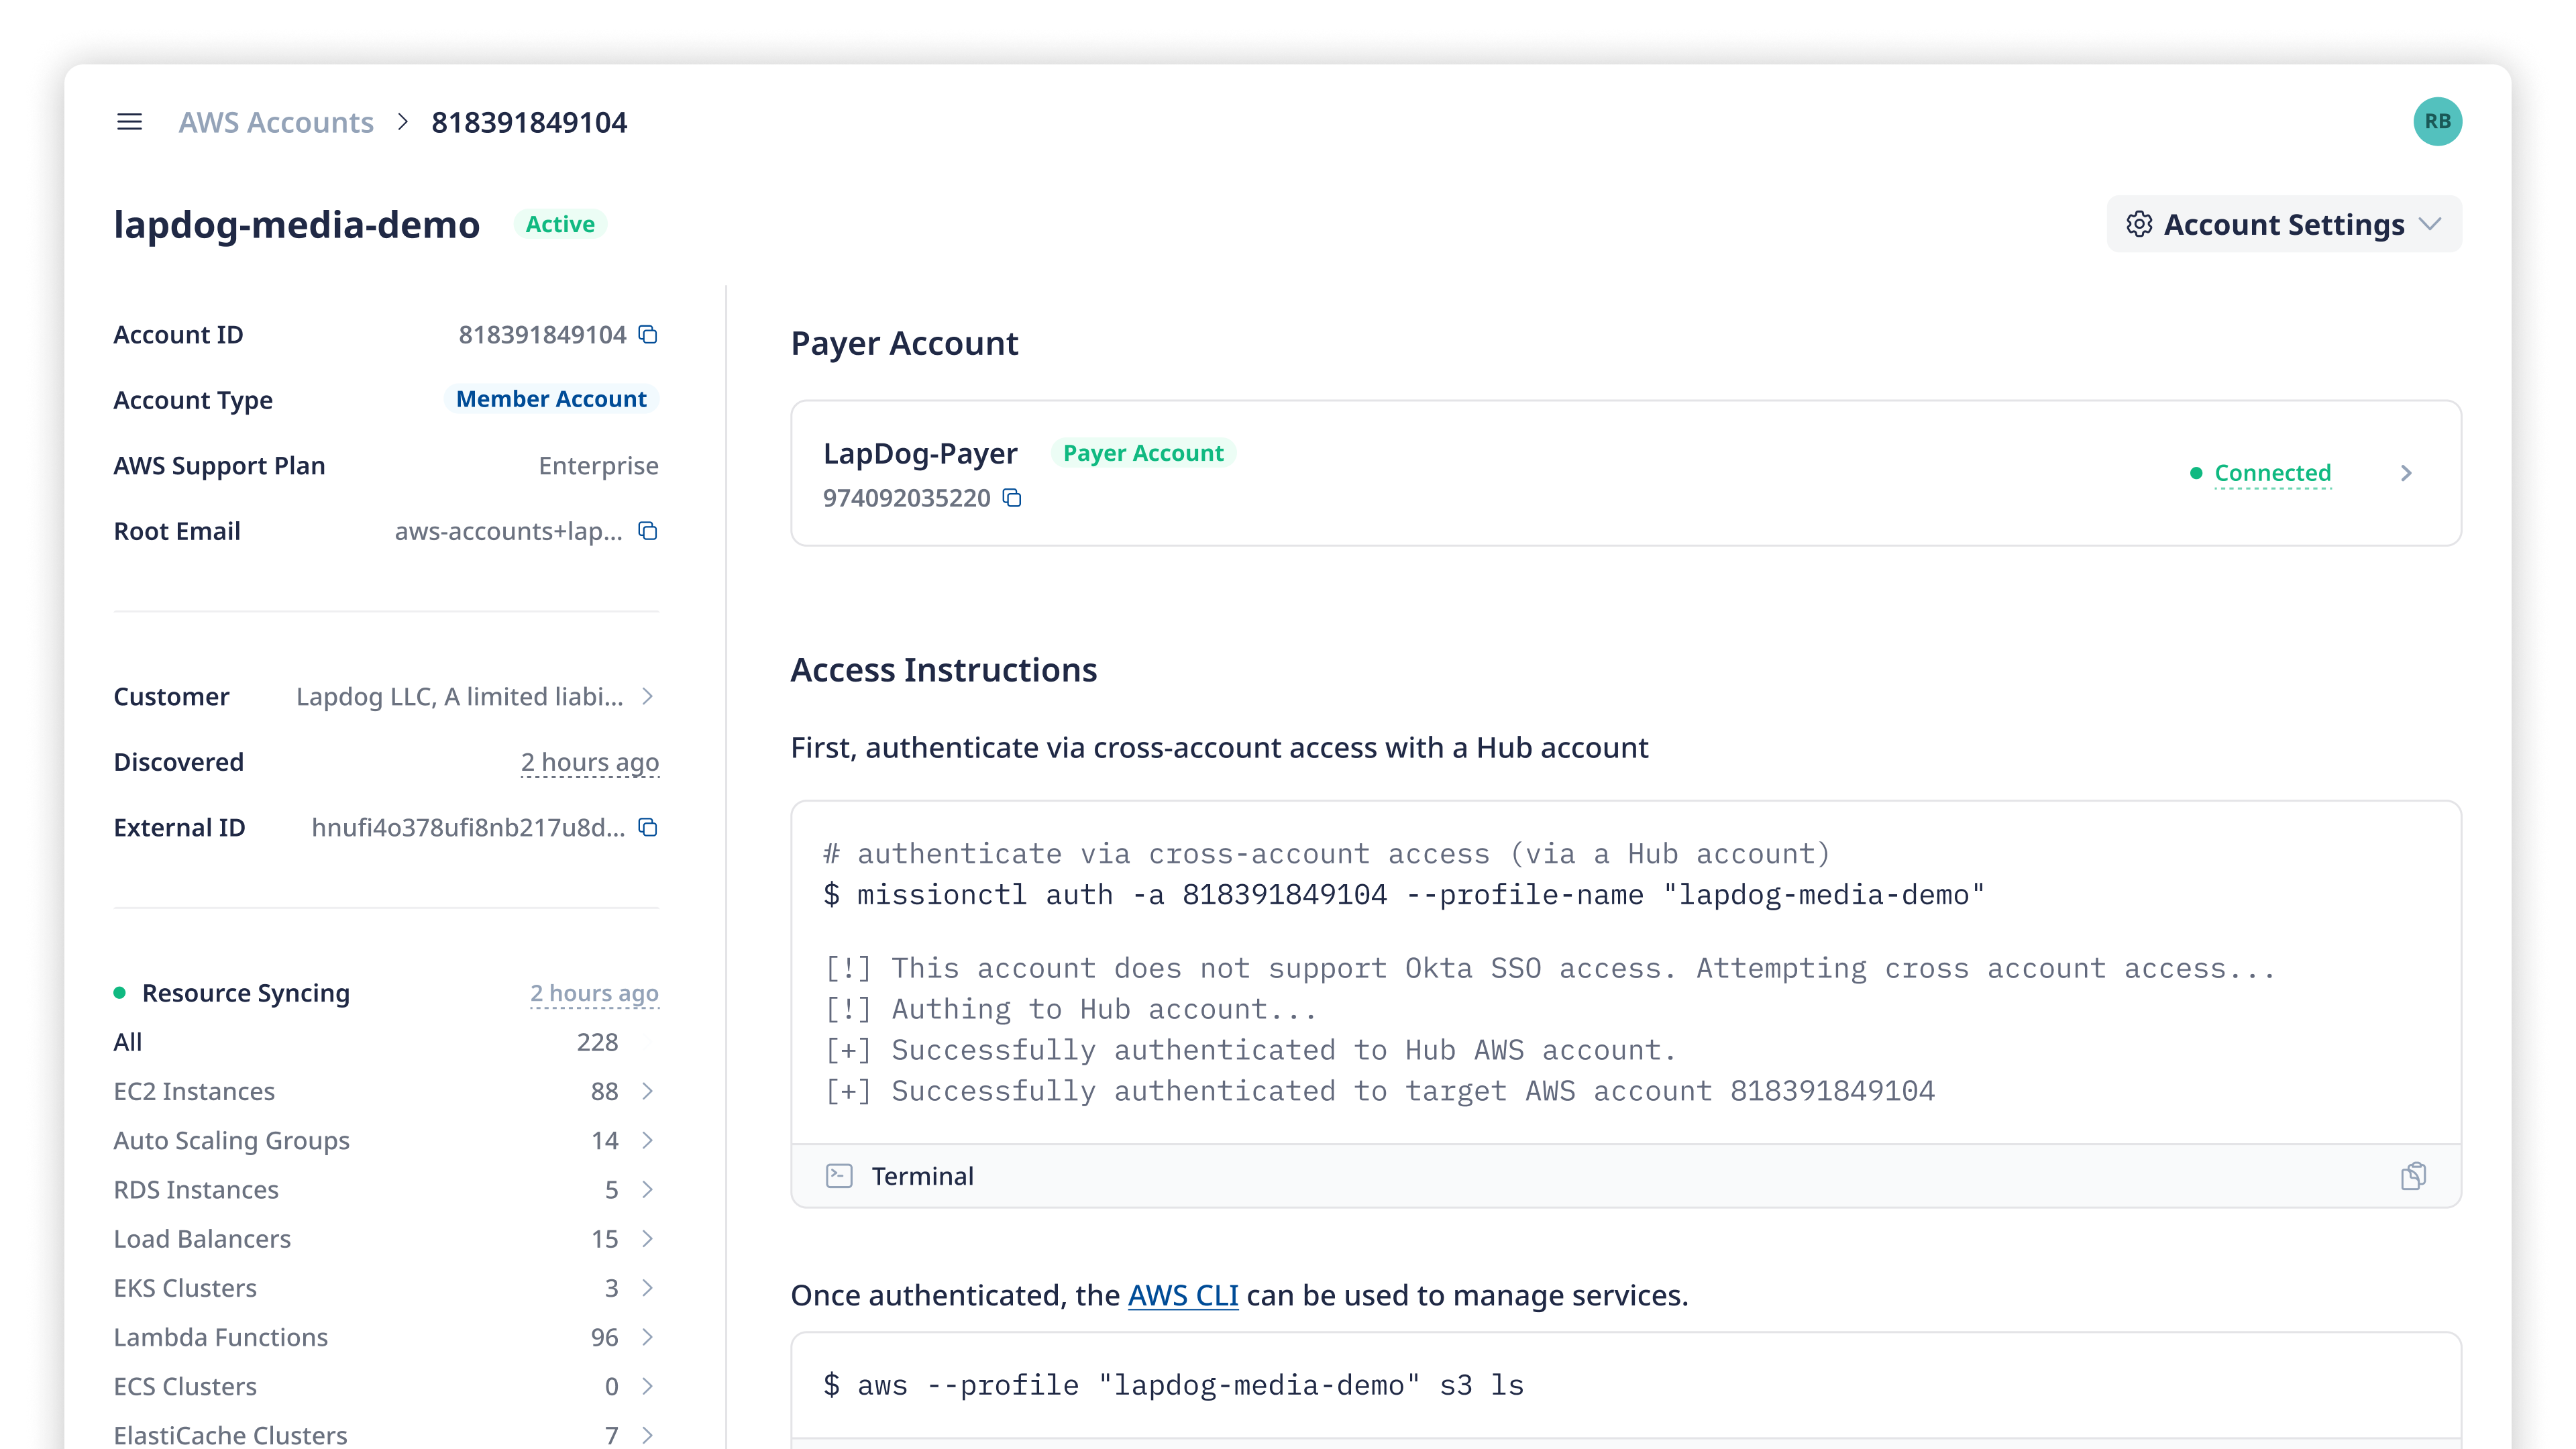Click the RDS Instances label
This screenshot has width=2576, height=1449.
(x=196, y=1189)
